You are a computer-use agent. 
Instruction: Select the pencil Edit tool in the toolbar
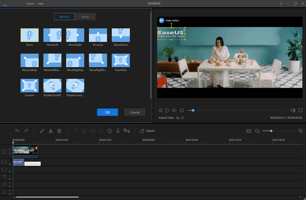tap(42, 131)
